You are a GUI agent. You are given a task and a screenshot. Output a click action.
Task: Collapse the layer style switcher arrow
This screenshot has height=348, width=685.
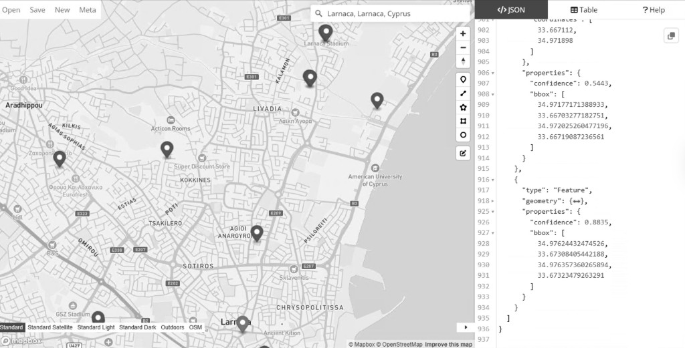point(466,327)
